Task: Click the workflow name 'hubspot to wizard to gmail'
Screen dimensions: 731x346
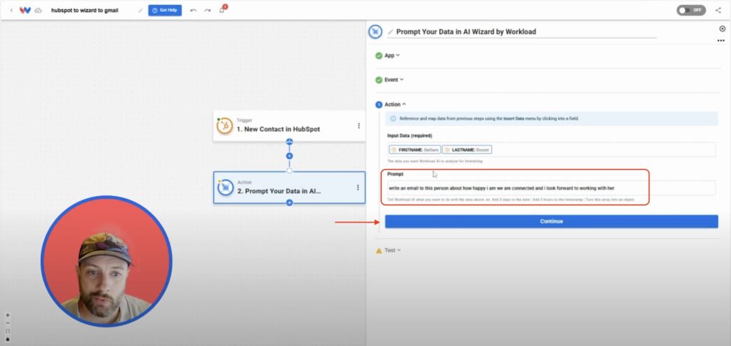Action: coord(85,10)
